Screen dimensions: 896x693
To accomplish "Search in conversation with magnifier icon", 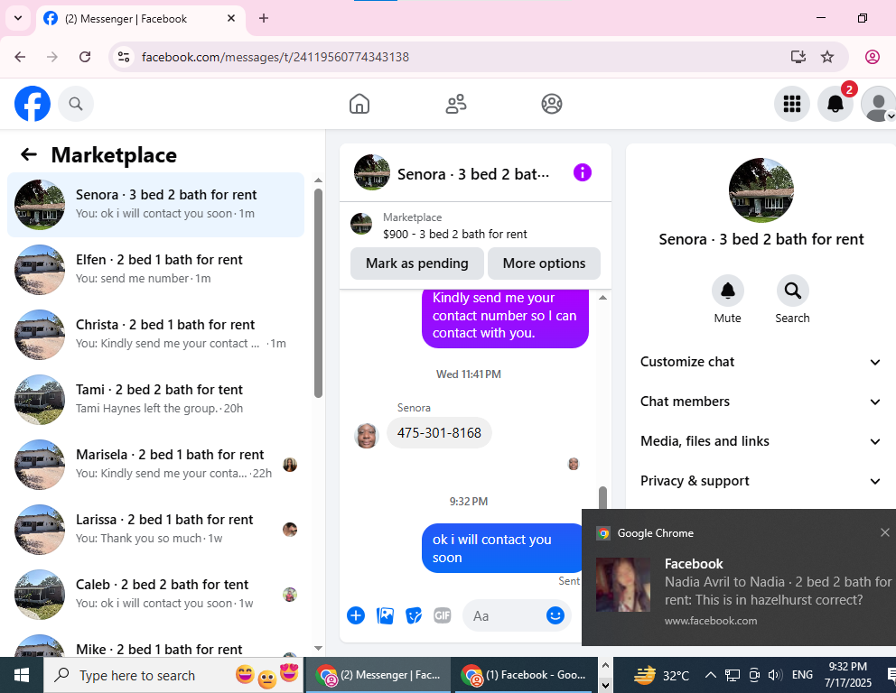I will coord(792,291).
